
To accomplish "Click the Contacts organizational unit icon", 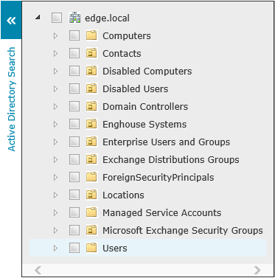I will click(x=91, y=53).
